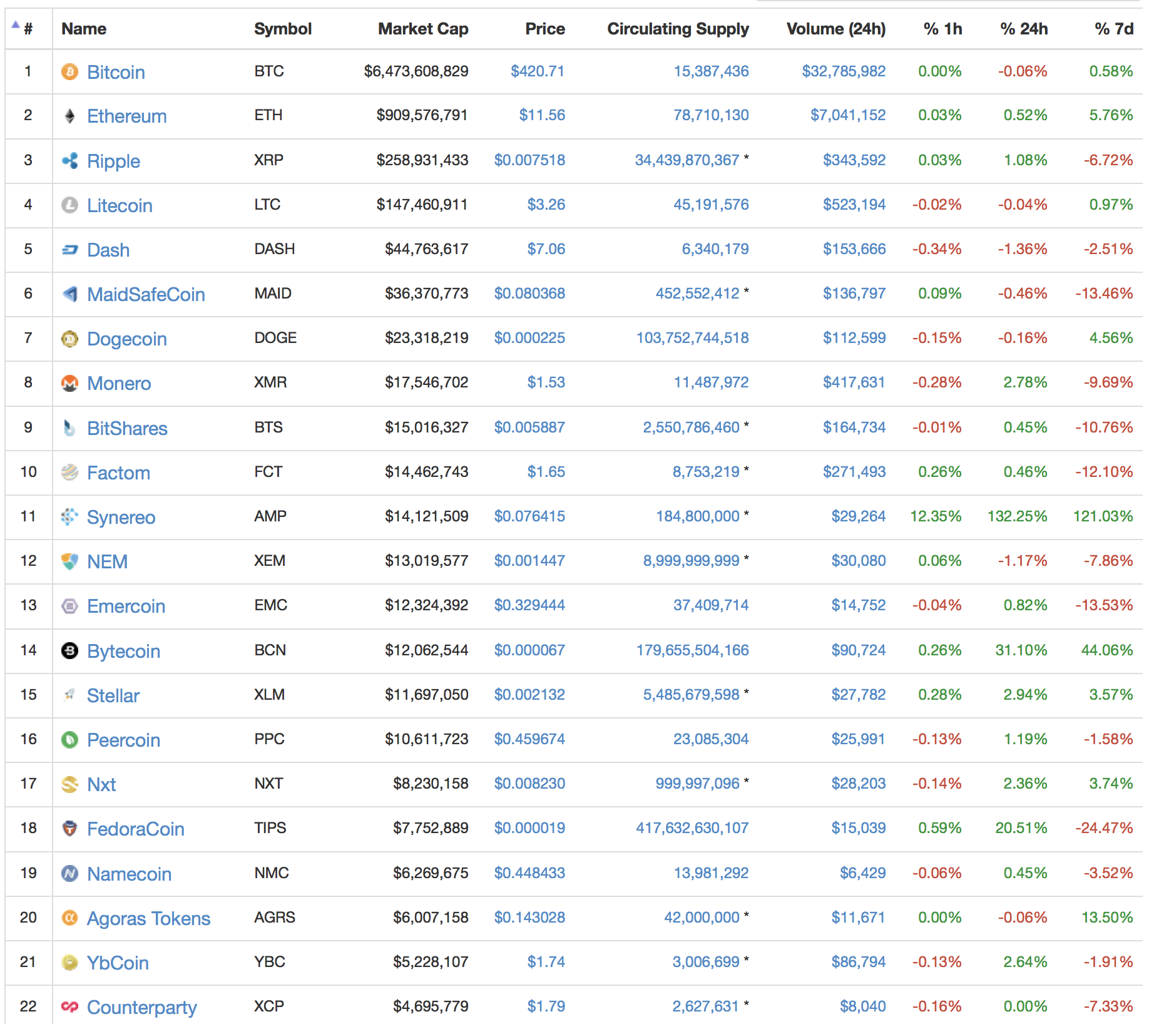Click the MaidSafeCoin logo icon
1149x1024 pixels.
click(69, 294)
